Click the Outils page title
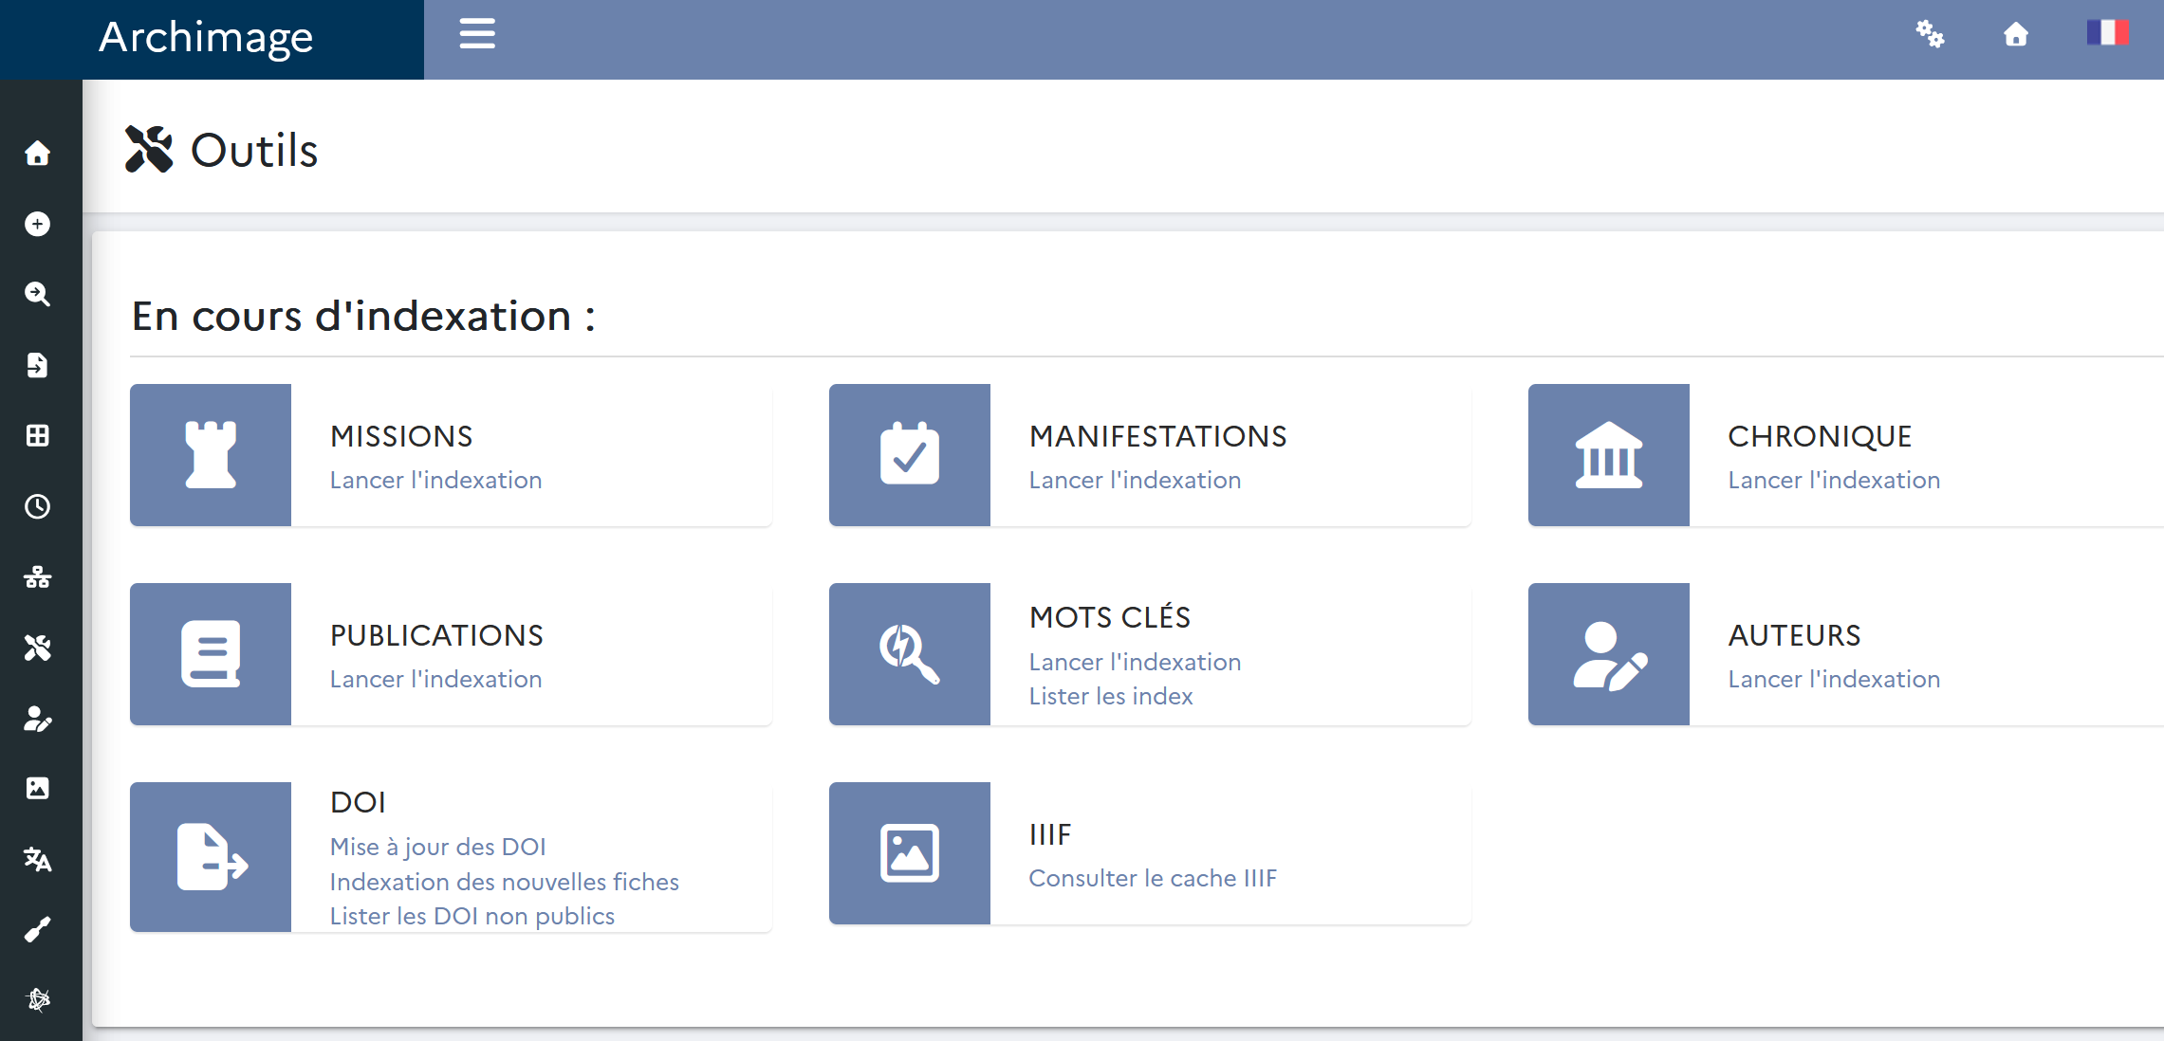Image resolution: width=2164 pixels, height=1041 pixels. (x=254, y=150)
